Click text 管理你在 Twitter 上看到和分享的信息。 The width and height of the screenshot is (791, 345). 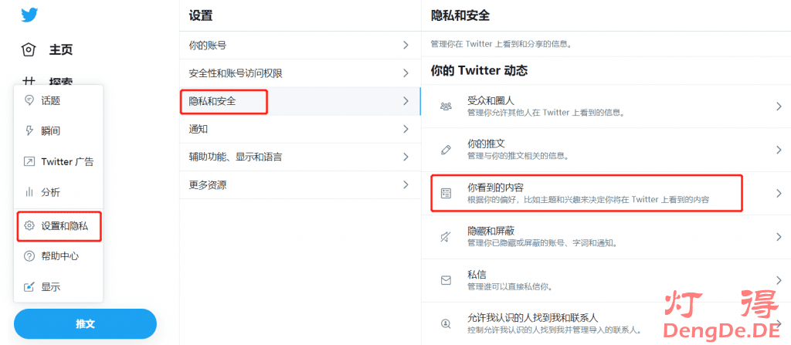point(501,44)
